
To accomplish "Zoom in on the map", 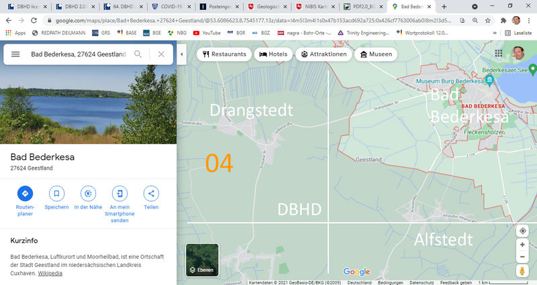I will coord(523,245).
